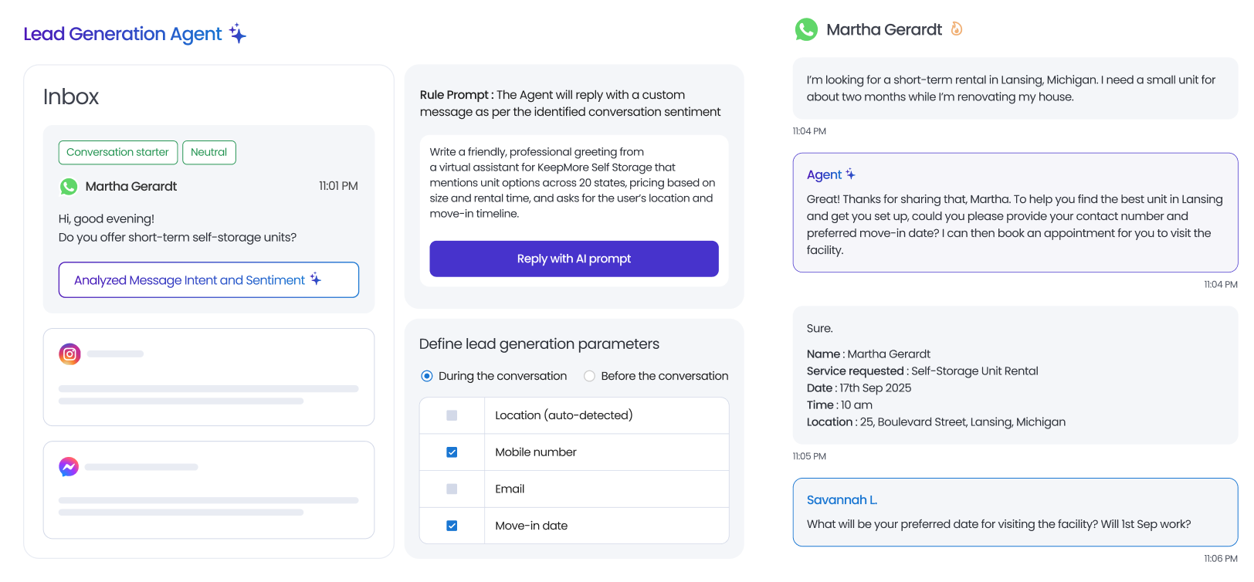This screenshot has height=582, width=1254.
Task: Open the Instagram conversation icon
Action: 69,354
